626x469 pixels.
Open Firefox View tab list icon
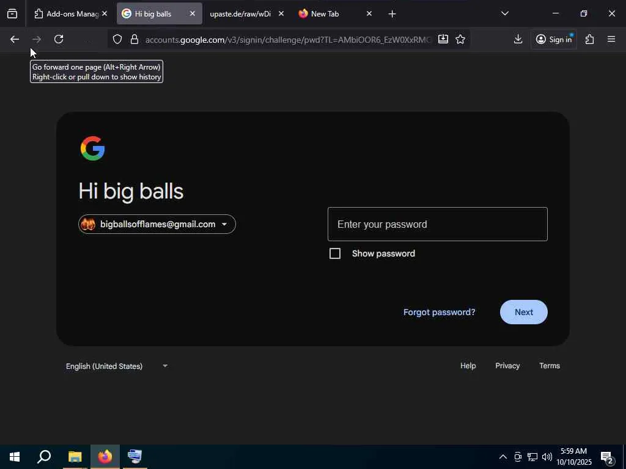point(12,14)
